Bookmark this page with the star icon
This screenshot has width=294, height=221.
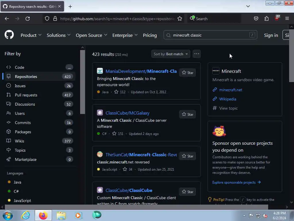tap(180, 19)
